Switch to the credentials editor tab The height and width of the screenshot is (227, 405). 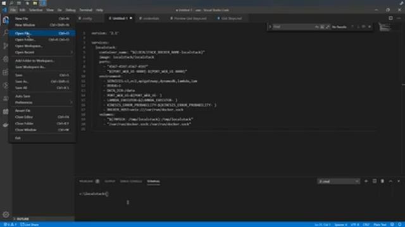(151, 18)
